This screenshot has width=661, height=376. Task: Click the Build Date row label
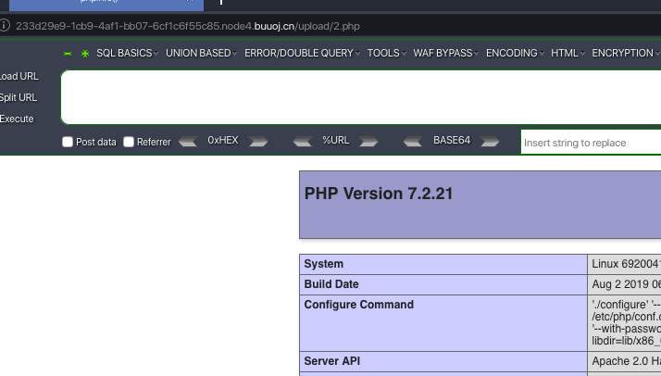(x=331, y=284)
